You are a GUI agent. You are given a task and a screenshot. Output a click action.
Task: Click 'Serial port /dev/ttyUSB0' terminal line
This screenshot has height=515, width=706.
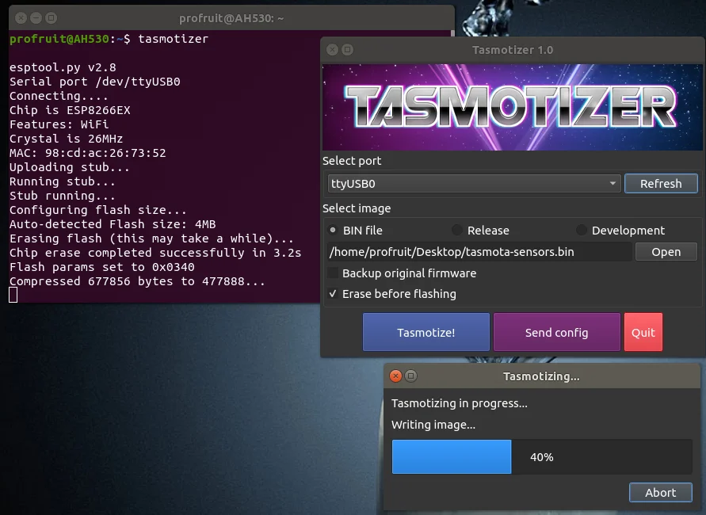coord(95,82)
